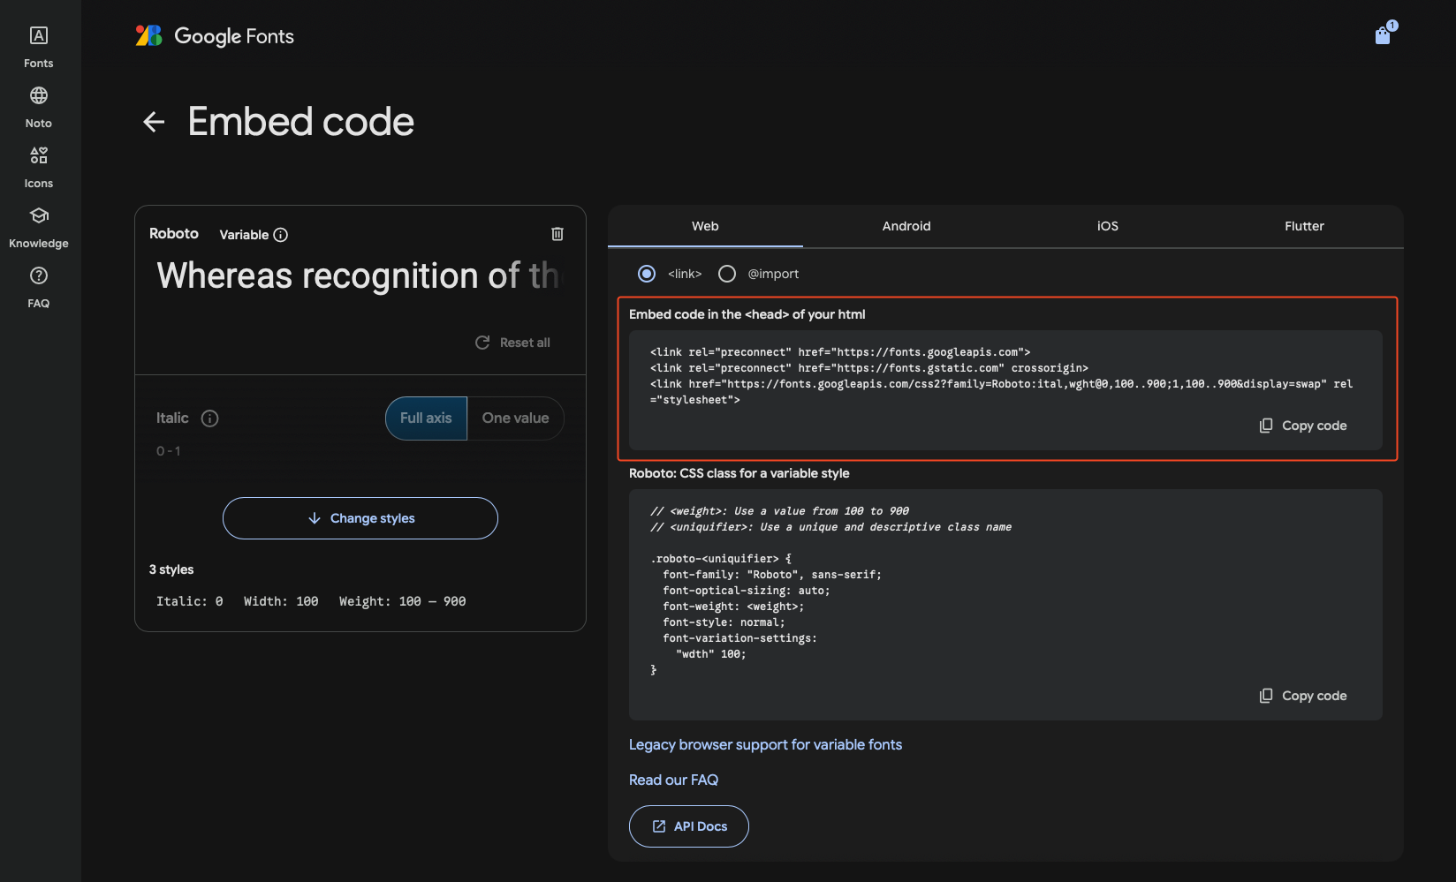This screenshot has height=882, width=1456.
Task: Open the shopping bag selection icon
Action: [1383, 35]
